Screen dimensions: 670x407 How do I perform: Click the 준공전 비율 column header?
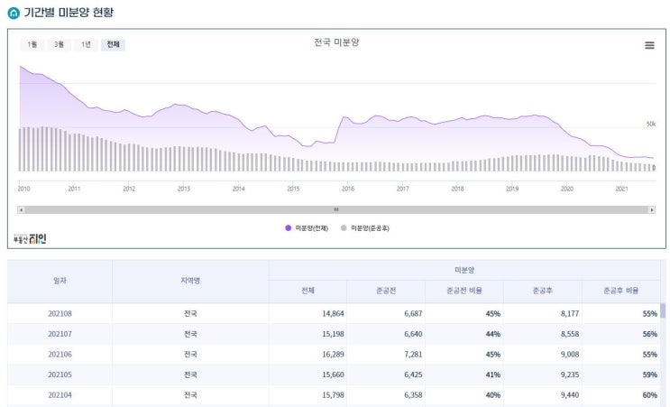(x=464, y=291)
